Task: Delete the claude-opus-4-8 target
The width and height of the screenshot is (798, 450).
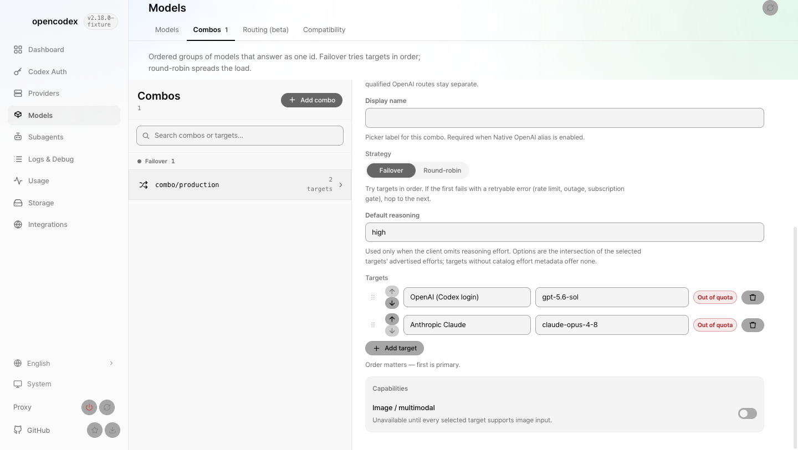Action: click(x=753, y=325)
